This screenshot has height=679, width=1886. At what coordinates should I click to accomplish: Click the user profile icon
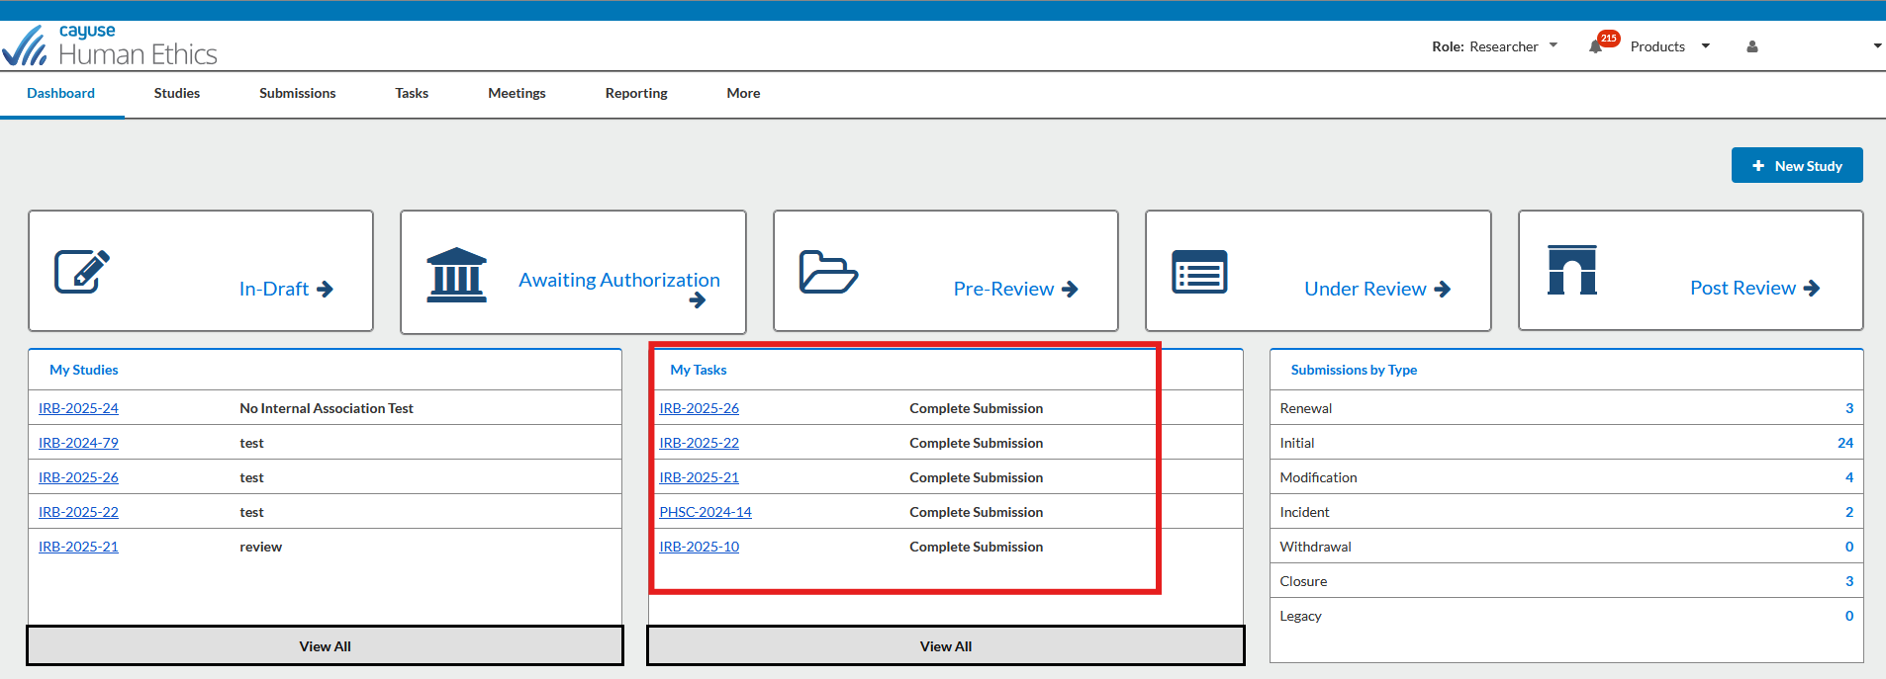click(x=1752, y=46)
